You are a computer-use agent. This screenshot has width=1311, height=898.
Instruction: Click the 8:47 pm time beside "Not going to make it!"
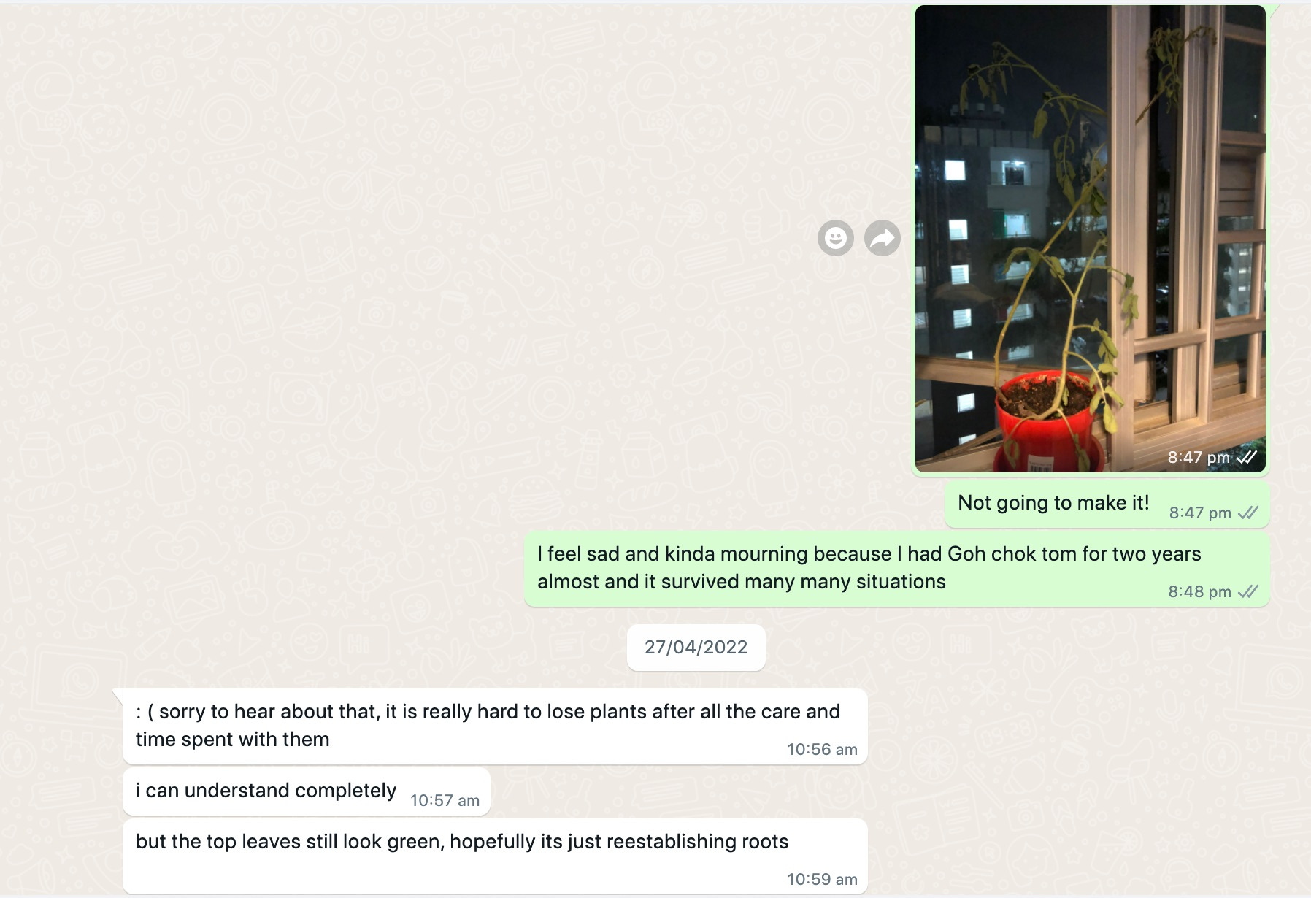tap(1200, 513)
